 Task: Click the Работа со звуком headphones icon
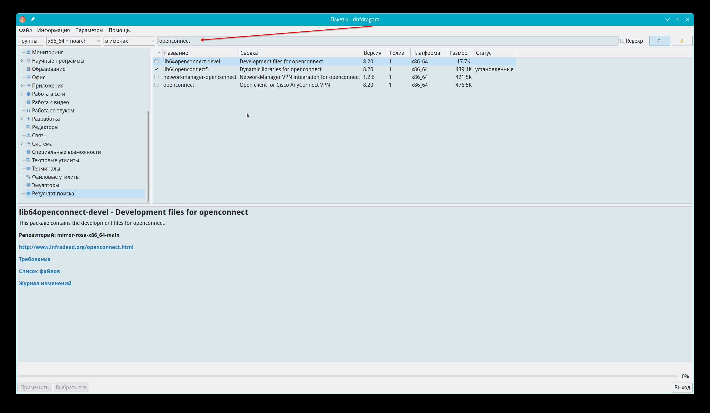[x=28, y=111]
